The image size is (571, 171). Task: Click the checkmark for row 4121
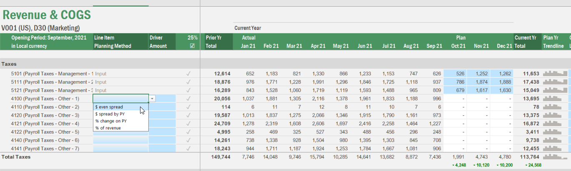(188, 124)
